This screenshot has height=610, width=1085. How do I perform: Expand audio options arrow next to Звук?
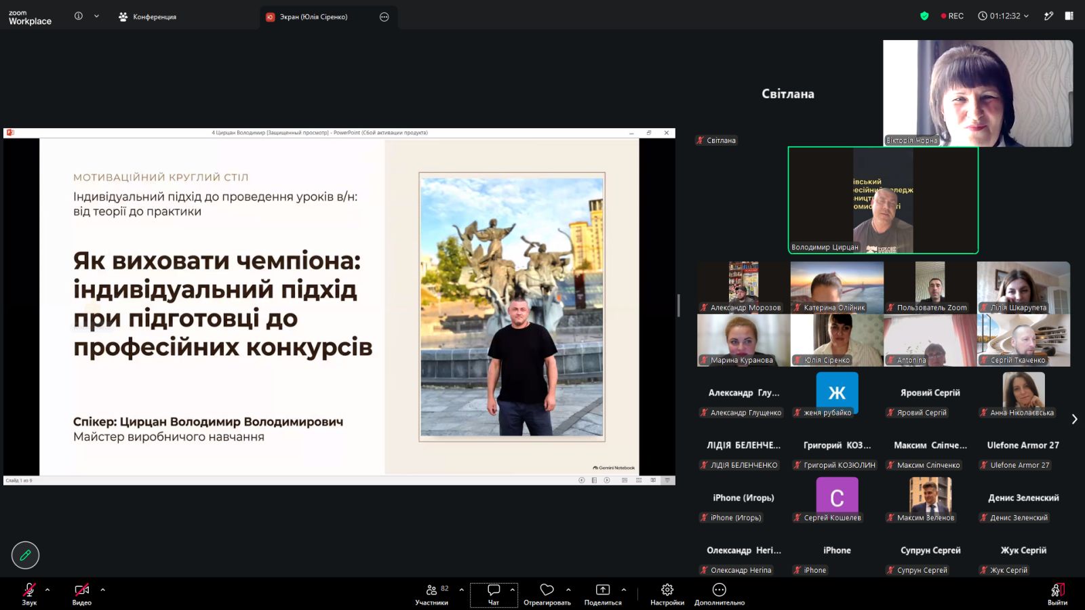pos(47,590)
